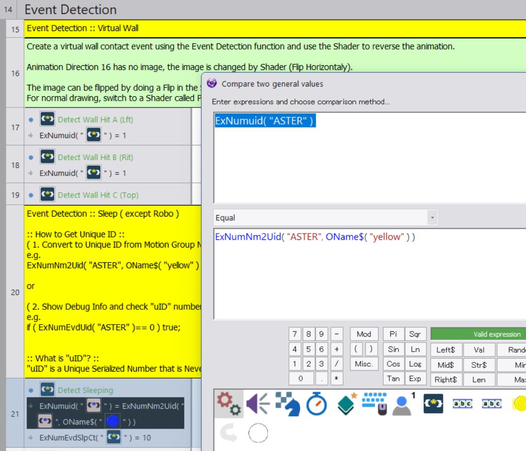Select the Player 1 object icon
526x451 pixels.
(x=403, y=404)
